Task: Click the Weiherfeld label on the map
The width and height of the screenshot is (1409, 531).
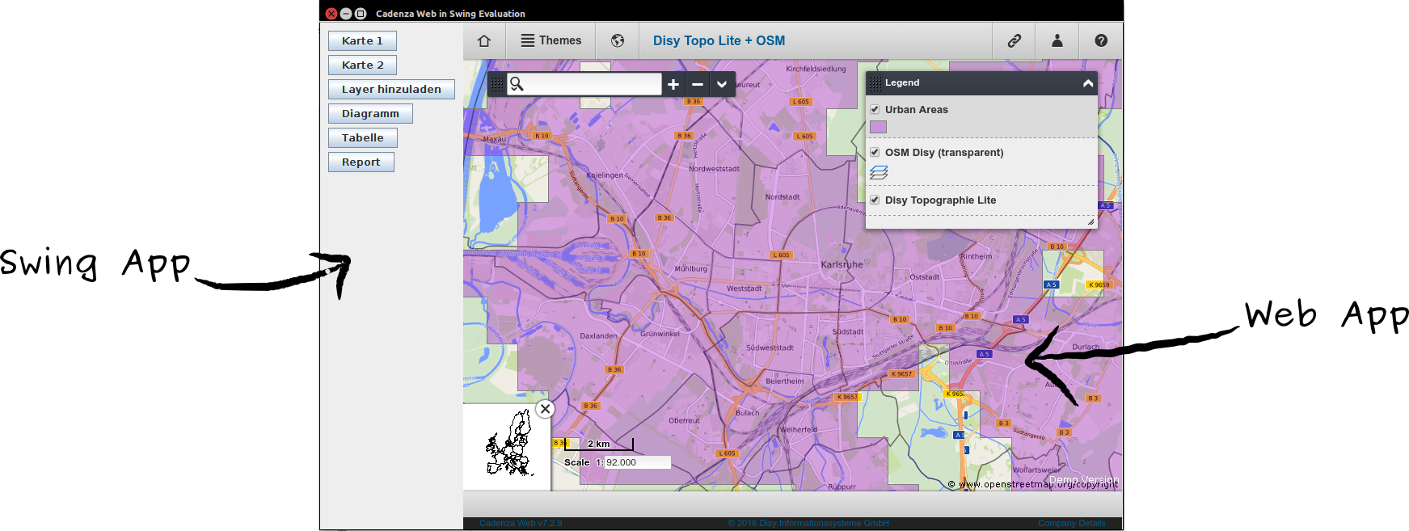Action: click(798, 429)
